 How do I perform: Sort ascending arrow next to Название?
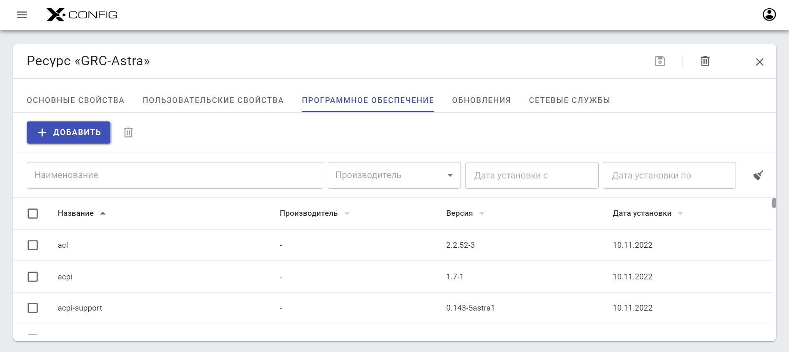pyautogui.click(x=103, y=213)
